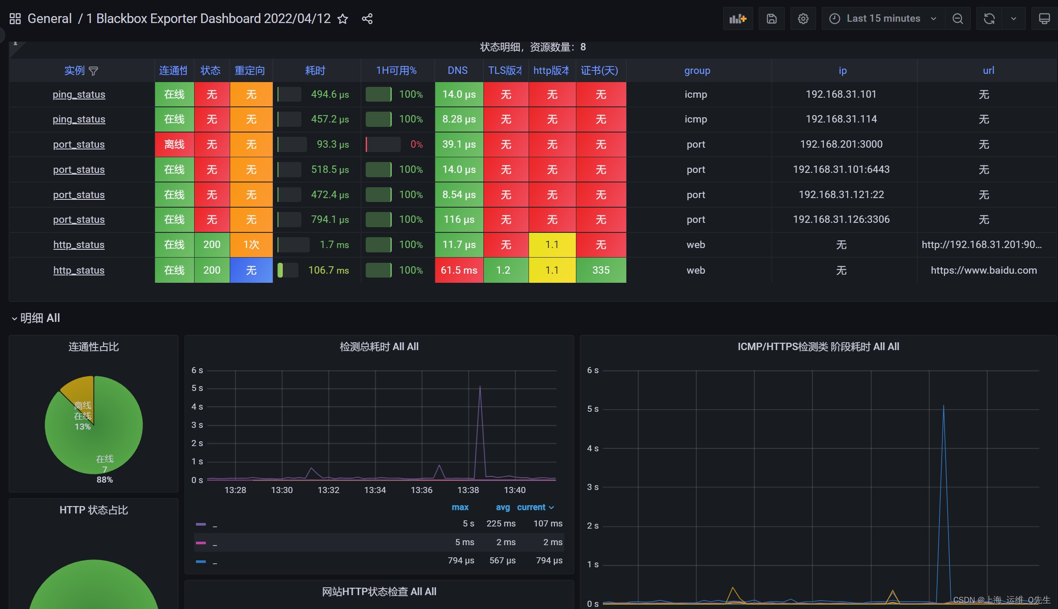Open HTTP 状态占比 panel title menu
The height and width of the screenshot is (609, 1058).
pos(94,510)
